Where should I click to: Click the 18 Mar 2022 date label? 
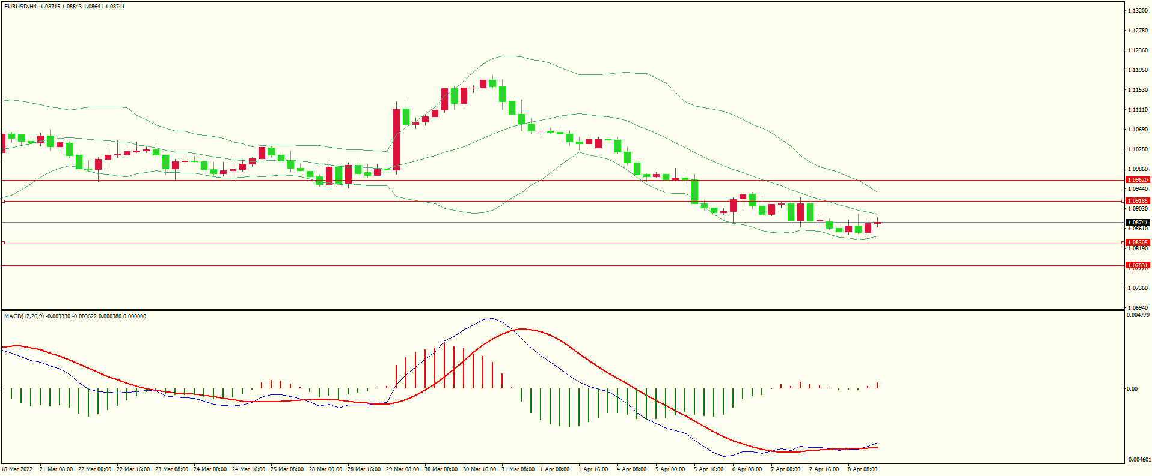(17, 469)
